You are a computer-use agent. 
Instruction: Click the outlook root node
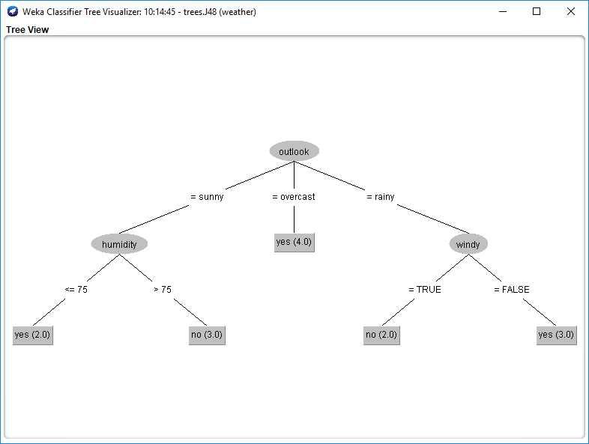click(x=294, y=151)
